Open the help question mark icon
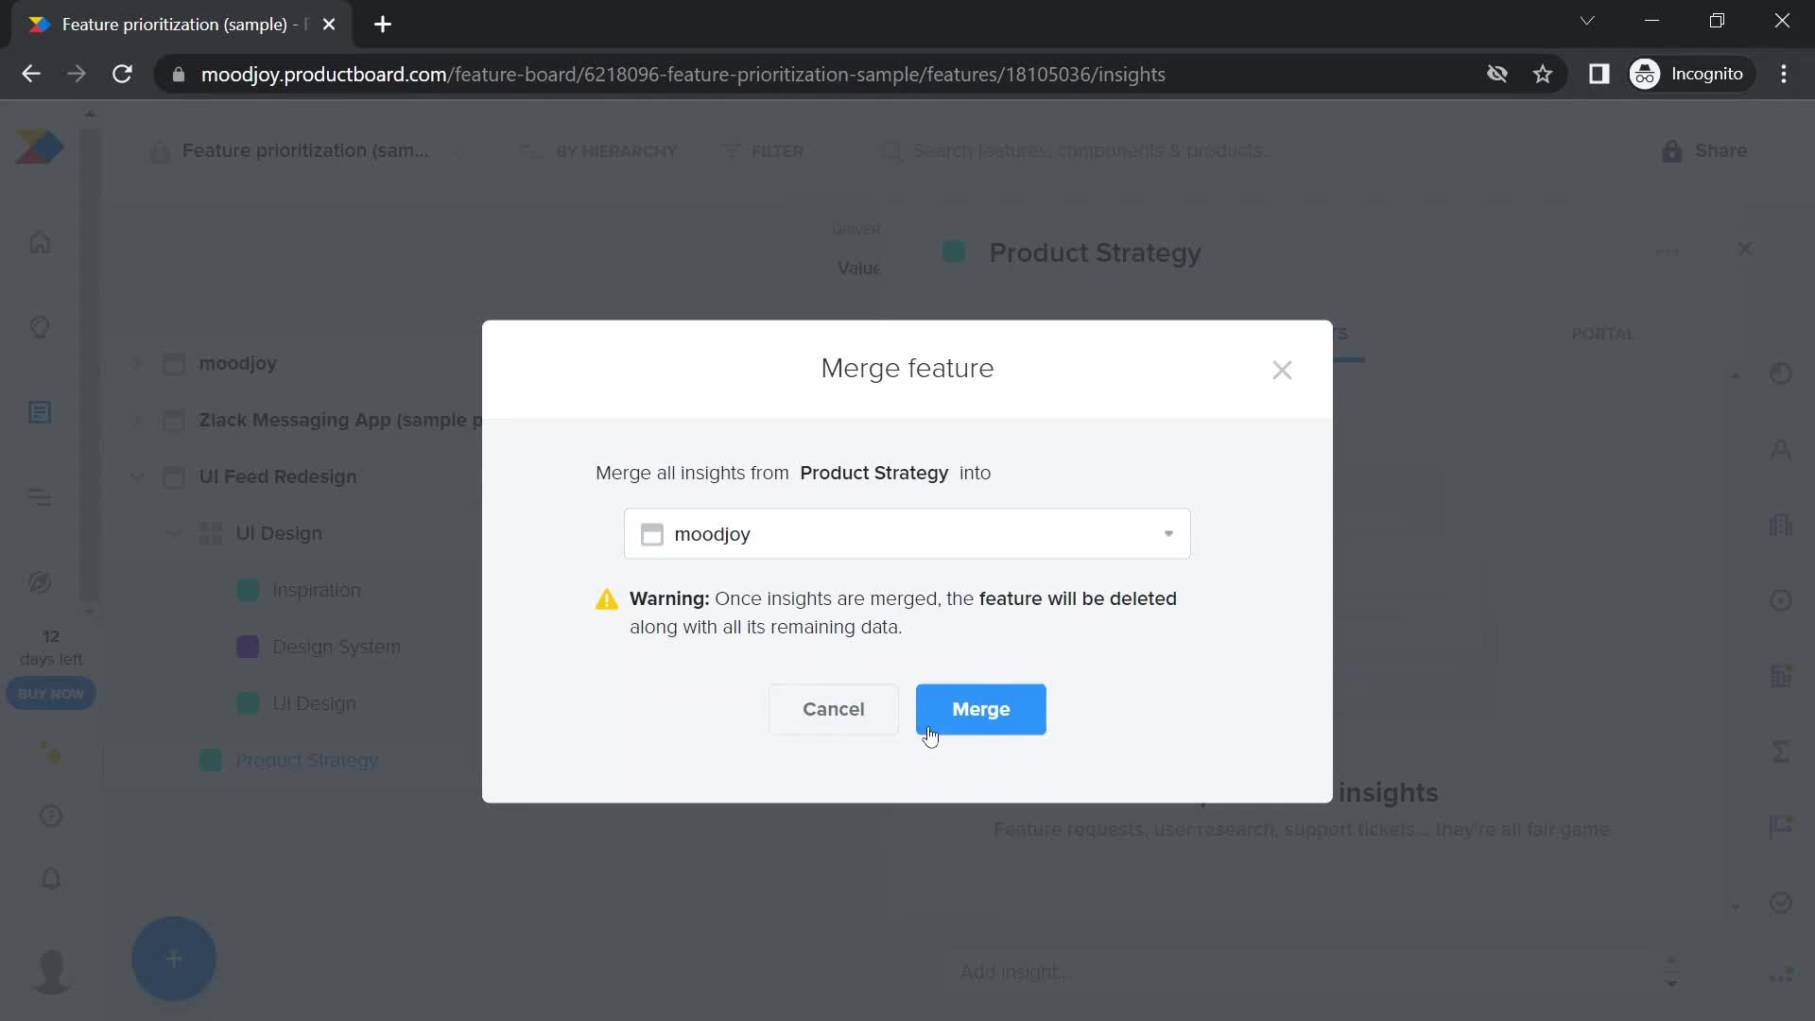The image size is (1815, 1021). (x=51, y=816)
